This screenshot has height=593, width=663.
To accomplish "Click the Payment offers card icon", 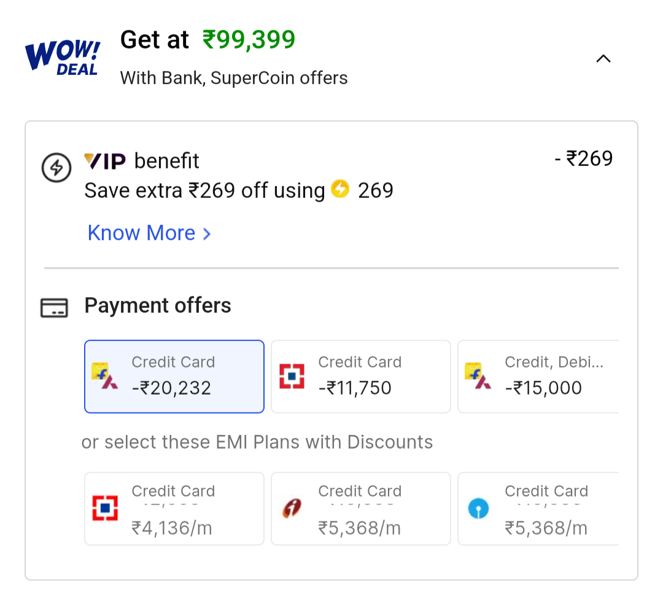I will point(54,308).
